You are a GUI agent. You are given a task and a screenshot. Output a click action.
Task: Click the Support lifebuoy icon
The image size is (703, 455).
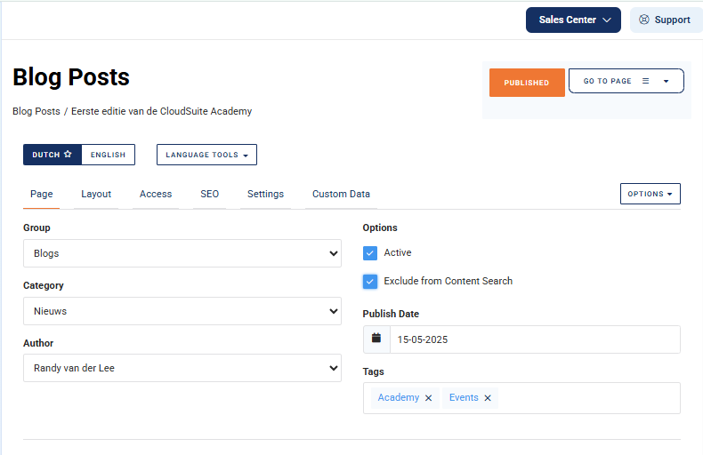coord(643,20)
